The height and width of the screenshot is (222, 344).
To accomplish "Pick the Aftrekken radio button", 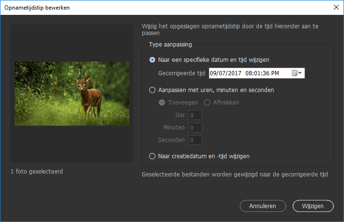I will tap(207, 102).
